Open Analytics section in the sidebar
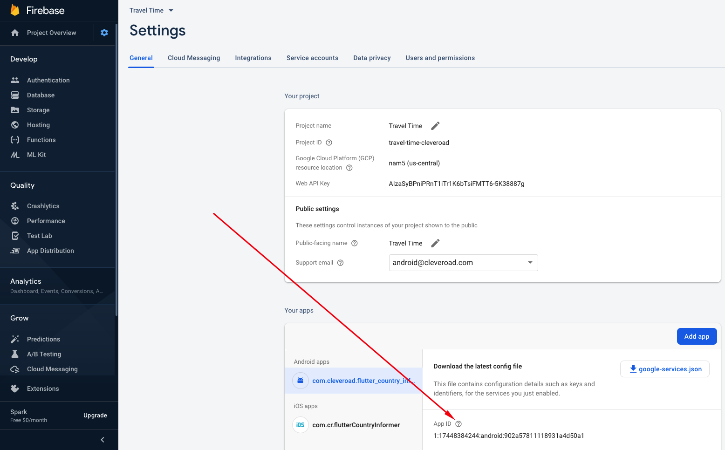This screenshot has width=725, height=450. pos(26,281)
